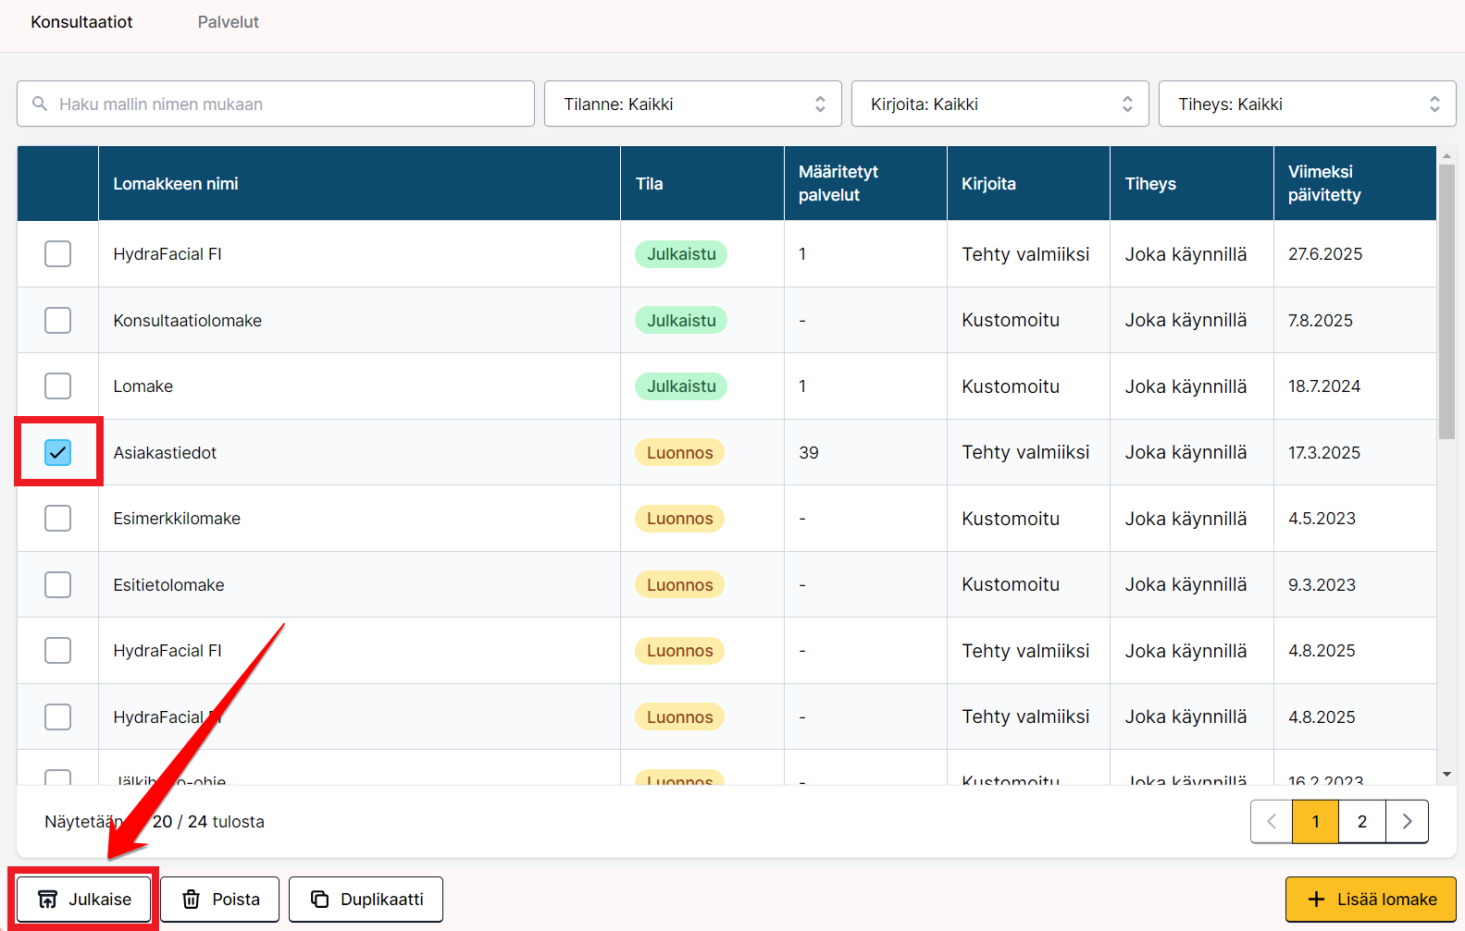Image resolution: width=1465 pixels, height=931 pixels.
Task: Switch to the Konsultaatiot tab
Action: [x=81, y=22]
